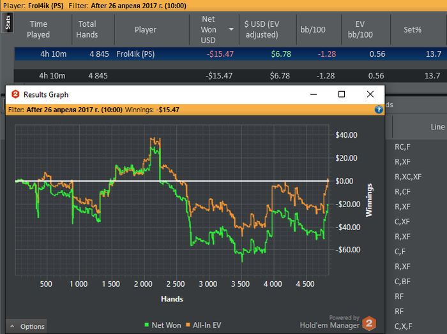Sort by Set% column header
The image size is (447, 334).
coord(413,29)
